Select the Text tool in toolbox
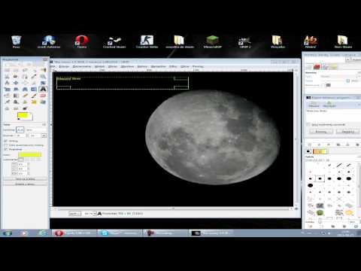 (43, 89)
